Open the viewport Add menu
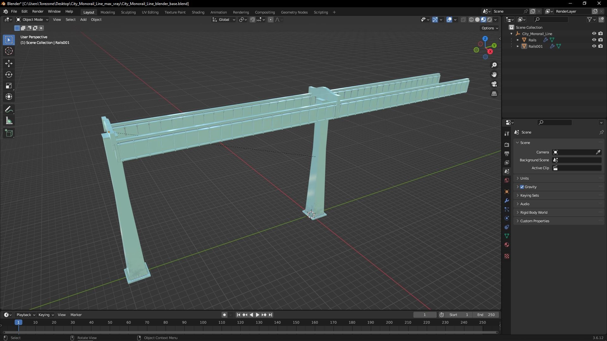This screenshot has width=607, height=341. (83, 20)
